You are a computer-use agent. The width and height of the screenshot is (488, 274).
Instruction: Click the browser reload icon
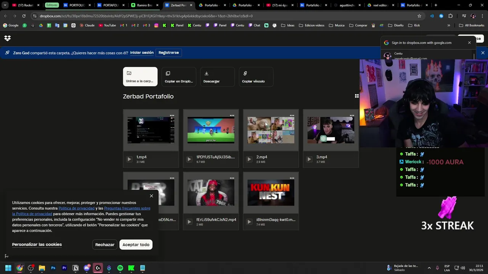[24, 16]
